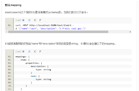Click line number '11.' in mappings block

[x=10, y=89]
